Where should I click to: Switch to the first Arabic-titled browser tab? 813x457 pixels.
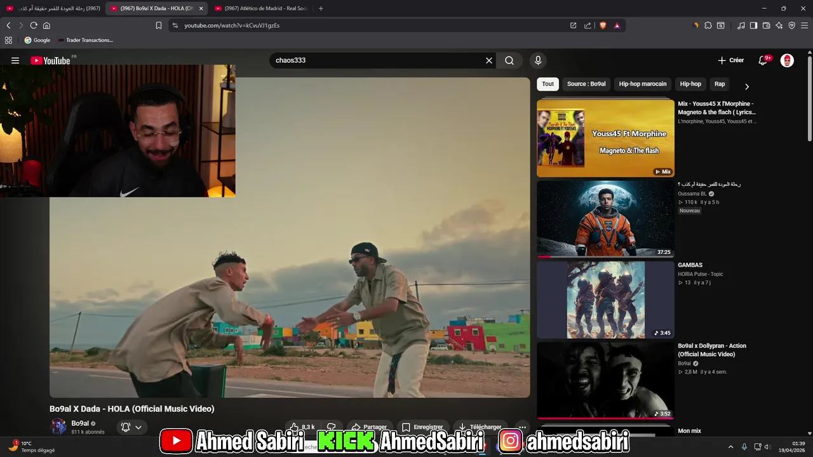point(52,8)
